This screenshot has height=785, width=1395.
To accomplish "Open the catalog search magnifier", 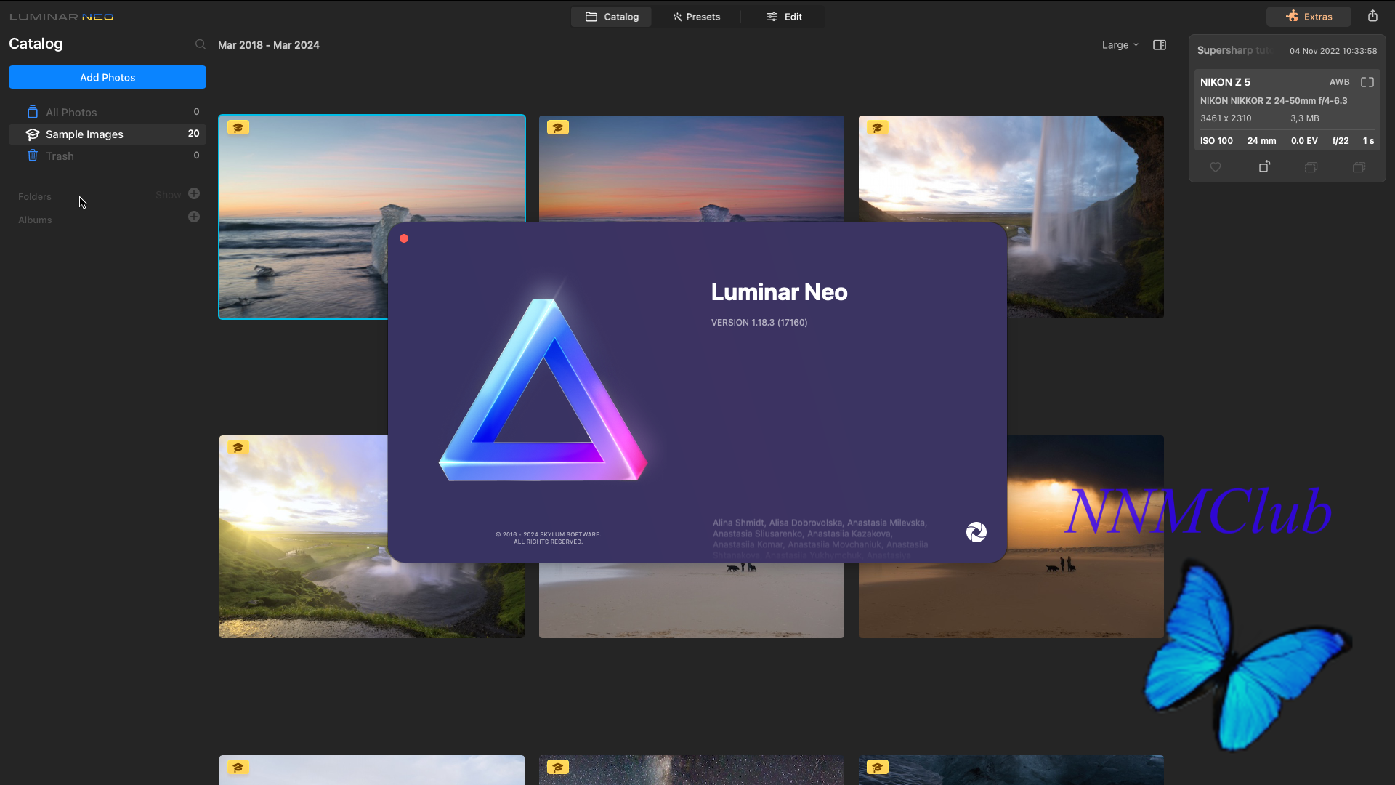I will point(200,44).
